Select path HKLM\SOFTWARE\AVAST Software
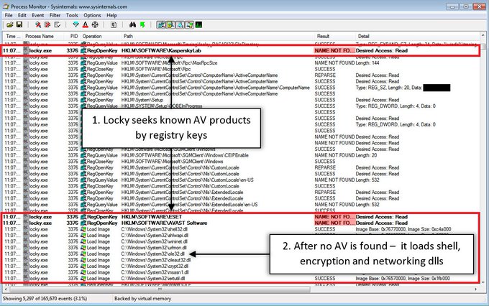This screenshot has width=489, height=306. click(164, 223)
